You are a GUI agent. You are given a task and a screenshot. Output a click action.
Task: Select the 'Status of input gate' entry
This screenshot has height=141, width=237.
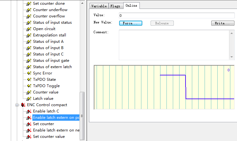pos(51,61)
